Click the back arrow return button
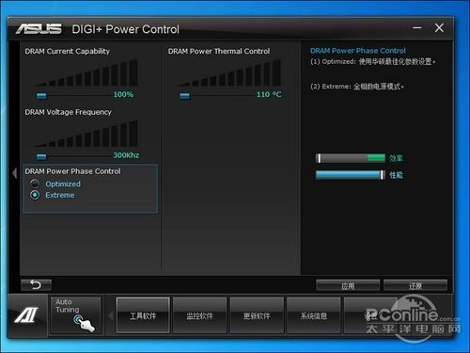Viewport: 470px width, 353px height. click(x=36, y=285)
